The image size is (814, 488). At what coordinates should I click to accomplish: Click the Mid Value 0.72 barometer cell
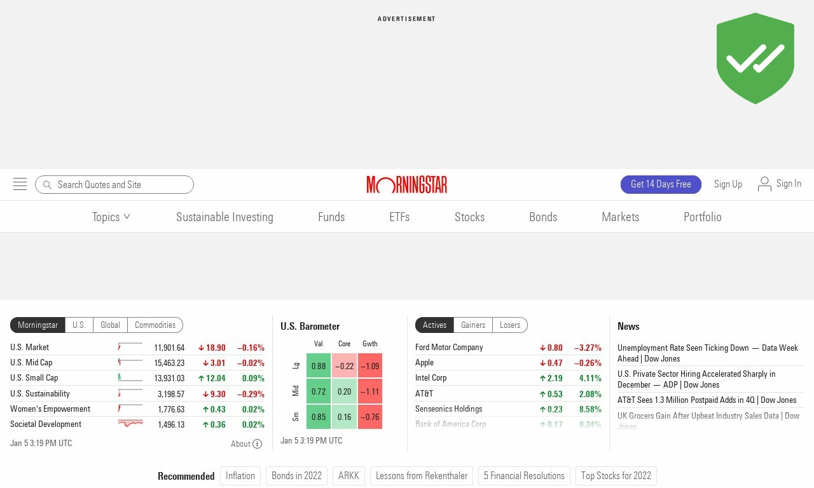[x=319, y=391]
